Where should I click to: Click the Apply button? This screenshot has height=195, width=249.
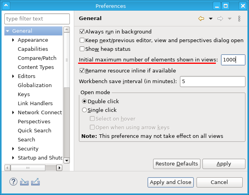224,164
